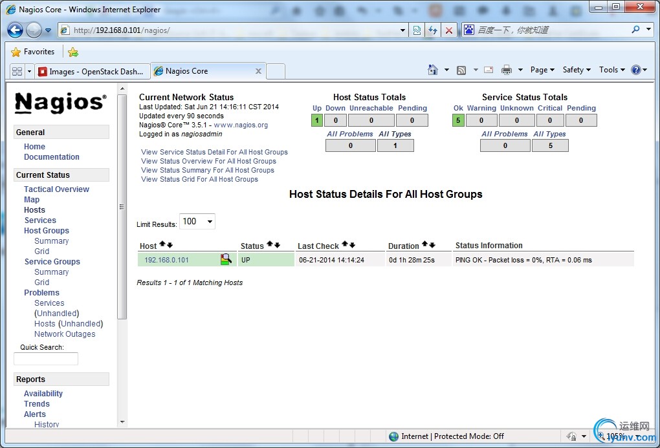Click the Quick Search input box

tap(46, 359)
